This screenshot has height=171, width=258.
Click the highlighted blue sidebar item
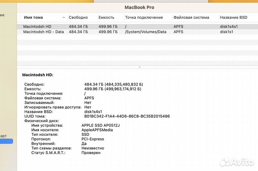6,141
